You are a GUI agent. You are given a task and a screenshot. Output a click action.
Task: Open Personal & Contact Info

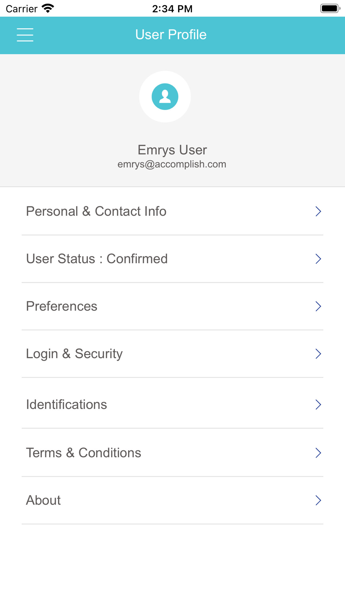tap(172, 211)
